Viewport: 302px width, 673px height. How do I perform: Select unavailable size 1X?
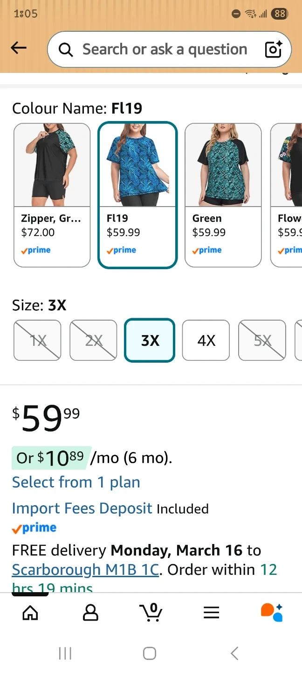(x=37, y=340)
